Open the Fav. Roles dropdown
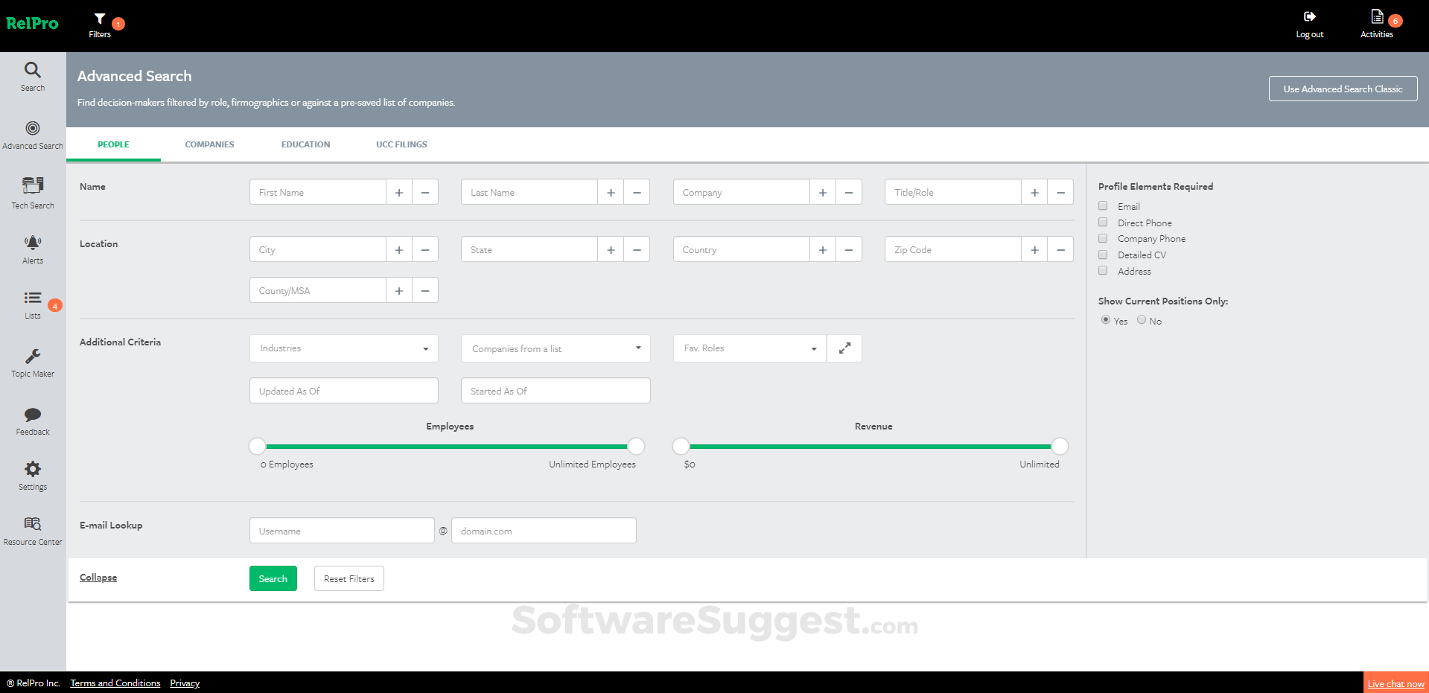 tap(748, 348)
